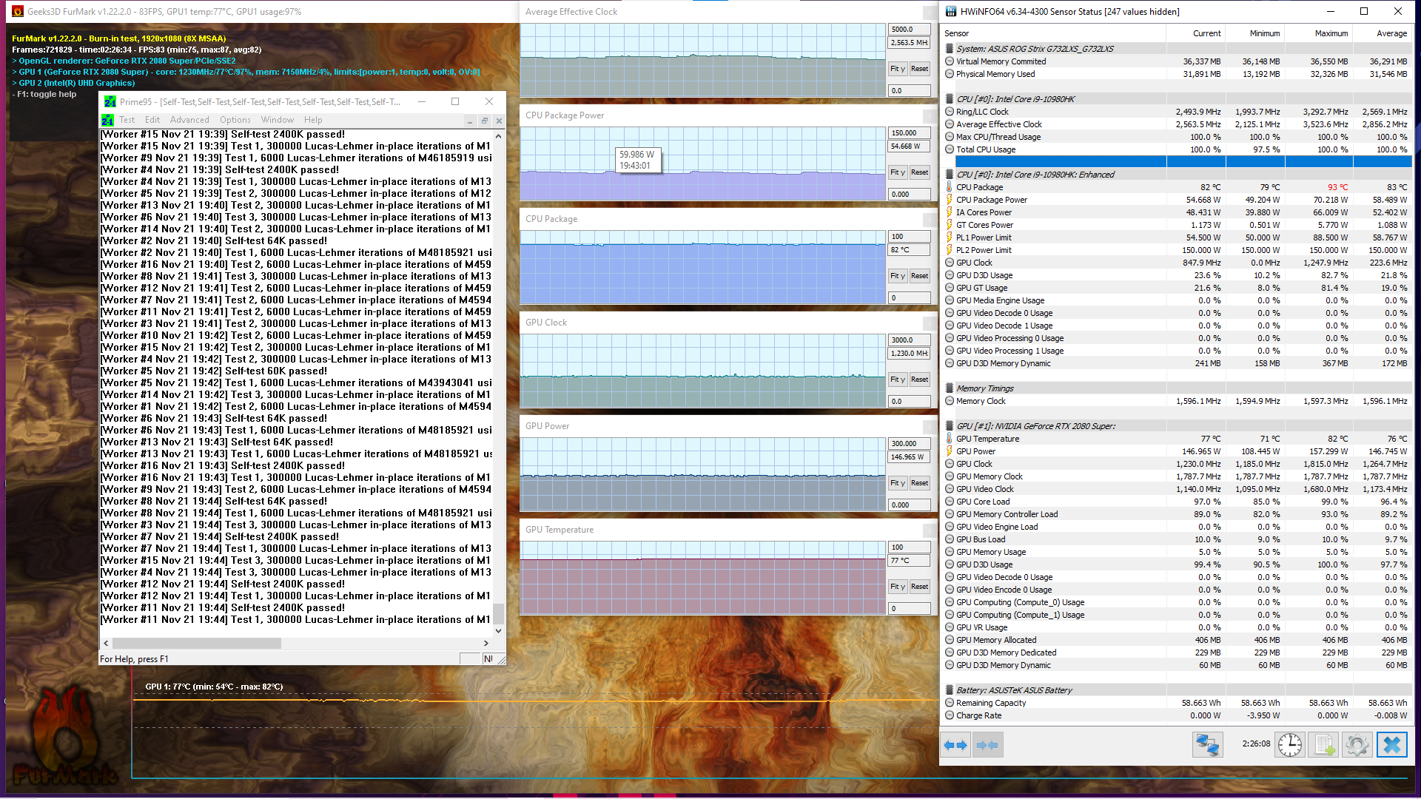Open the remote network monitoring icon in HWiNFO

pos(1207,745)
